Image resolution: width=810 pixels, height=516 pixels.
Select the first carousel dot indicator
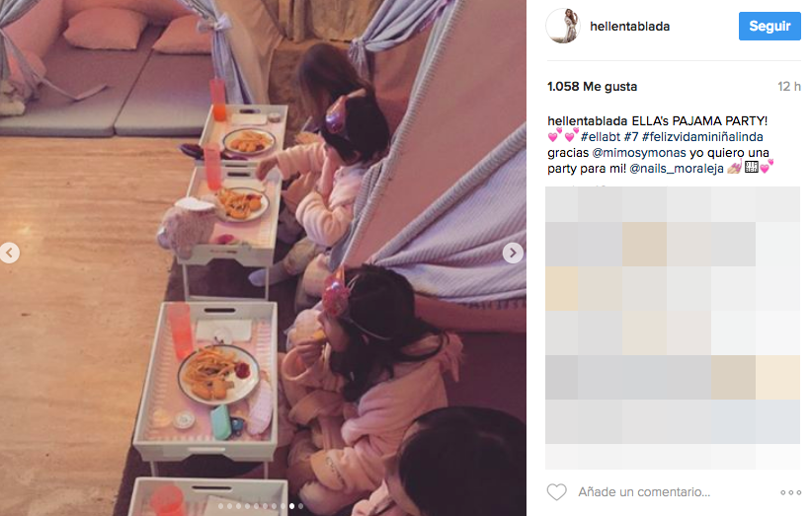220,506
